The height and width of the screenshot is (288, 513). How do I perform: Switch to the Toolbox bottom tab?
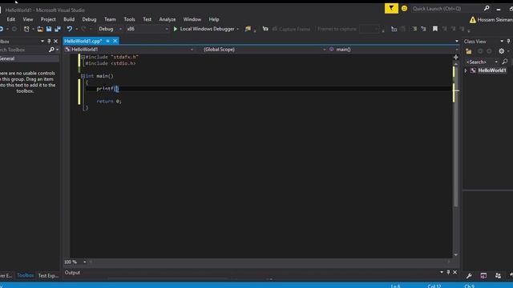(x=25, y=275)
